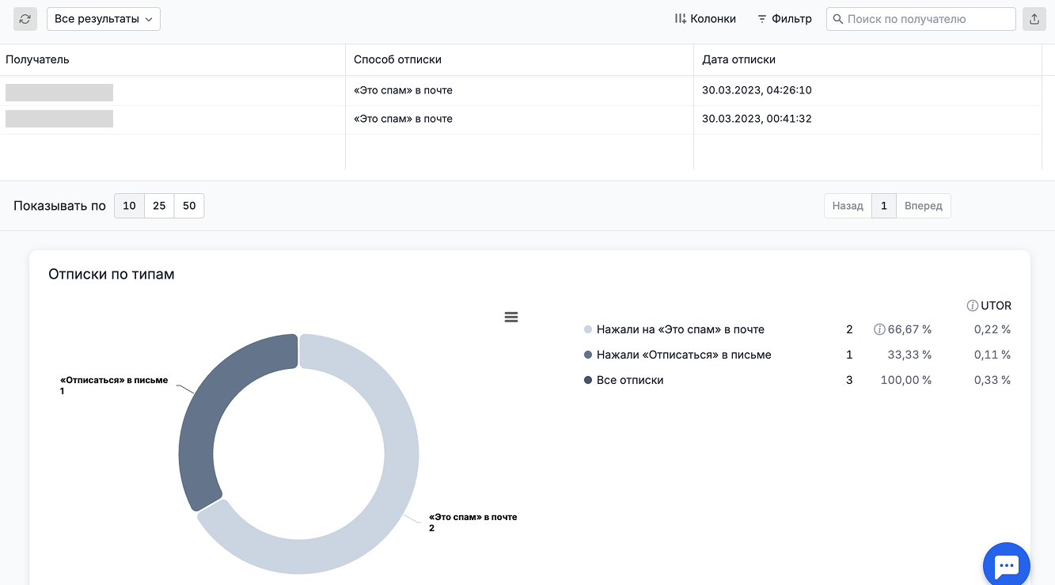Show 25 rows per page
Viewport: 1055px width, 585px height.
tap(159, 206)
